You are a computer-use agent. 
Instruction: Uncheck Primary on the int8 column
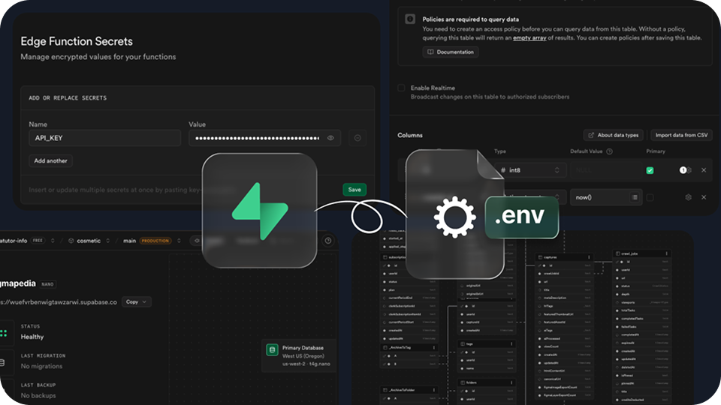pos(650,170)
